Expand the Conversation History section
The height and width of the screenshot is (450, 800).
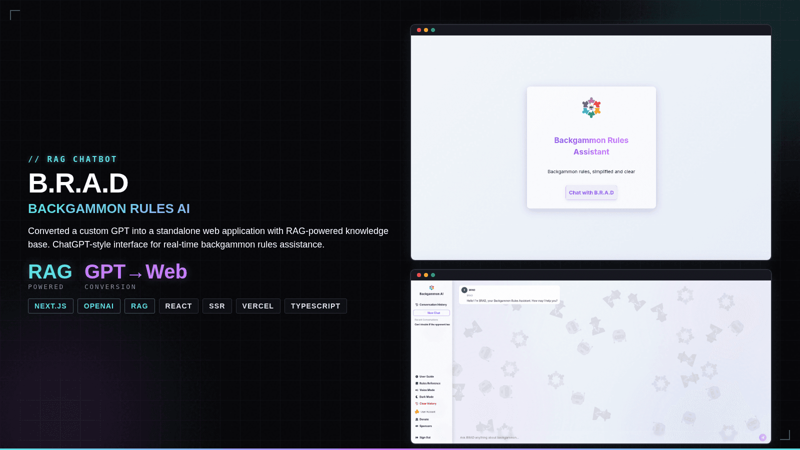click(432, 304)
